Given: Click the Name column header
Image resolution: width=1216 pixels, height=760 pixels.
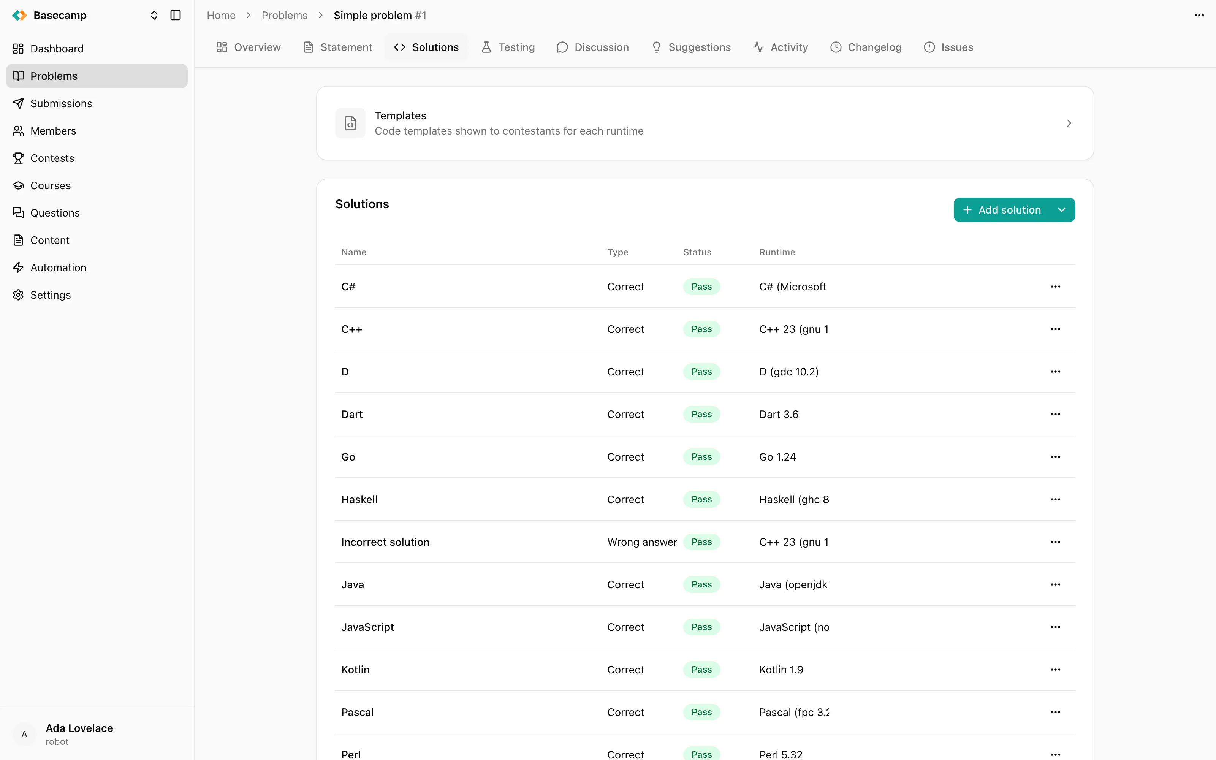Looking at the screenshot, I should pos(354,252).
